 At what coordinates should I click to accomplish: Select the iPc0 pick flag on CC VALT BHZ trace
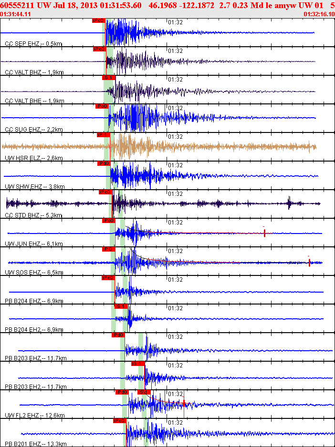point(99,49)
